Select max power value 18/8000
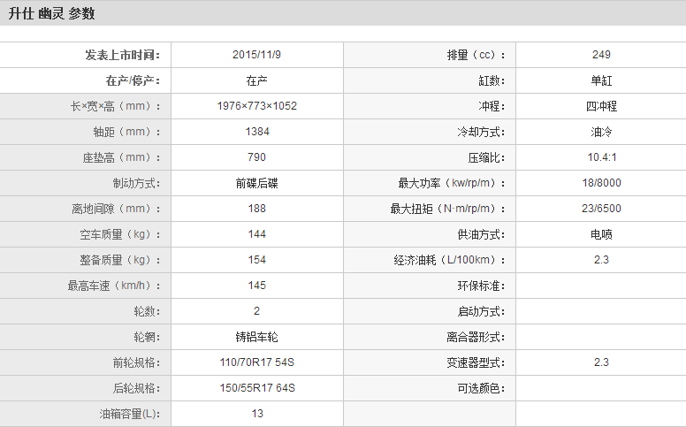The width and height of the screenshot is (686, 427). (x=601, y=183)
